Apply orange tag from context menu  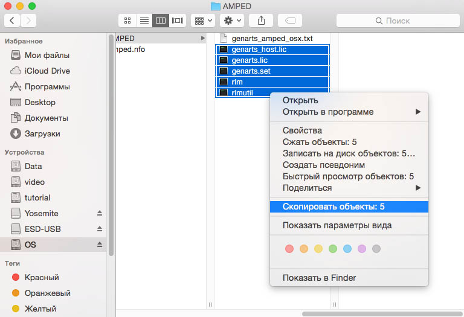pyautogui.click(x=304, y=249)
